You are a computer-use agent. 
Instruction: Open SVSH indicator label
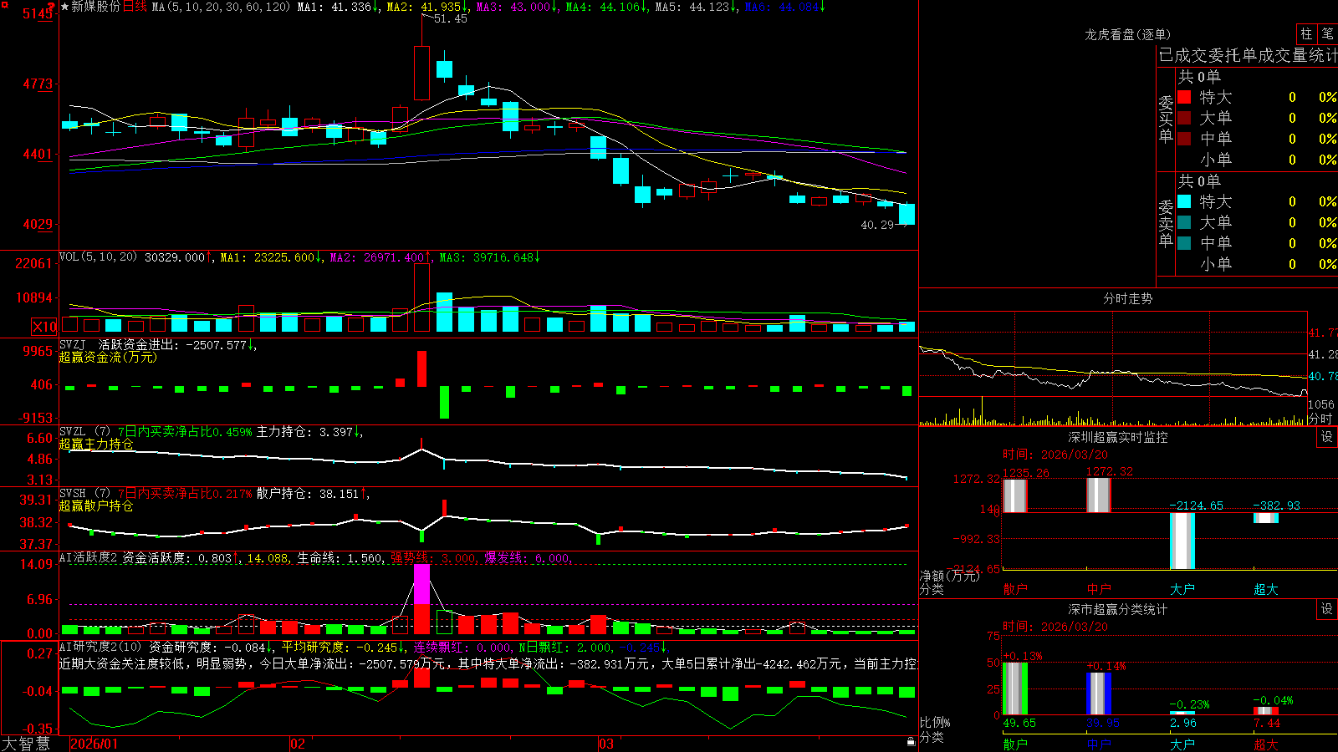click(72, 494)
